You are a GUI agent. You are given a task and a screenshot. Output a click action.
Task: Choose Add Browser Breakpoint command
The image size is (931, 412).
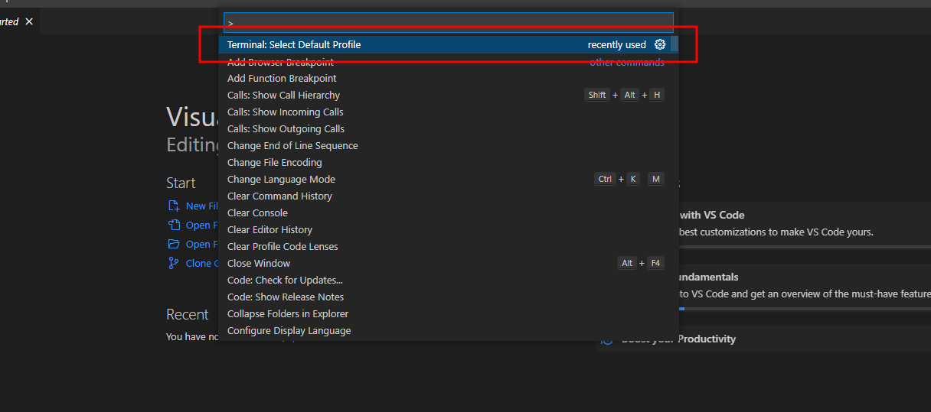pos(445,61)
